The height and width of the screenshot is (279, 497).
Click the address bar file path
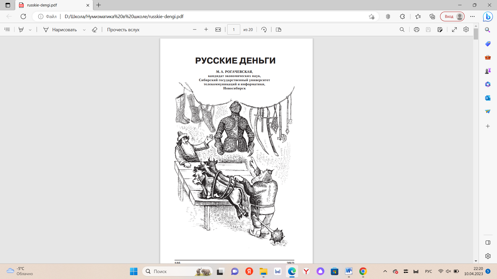124,17
